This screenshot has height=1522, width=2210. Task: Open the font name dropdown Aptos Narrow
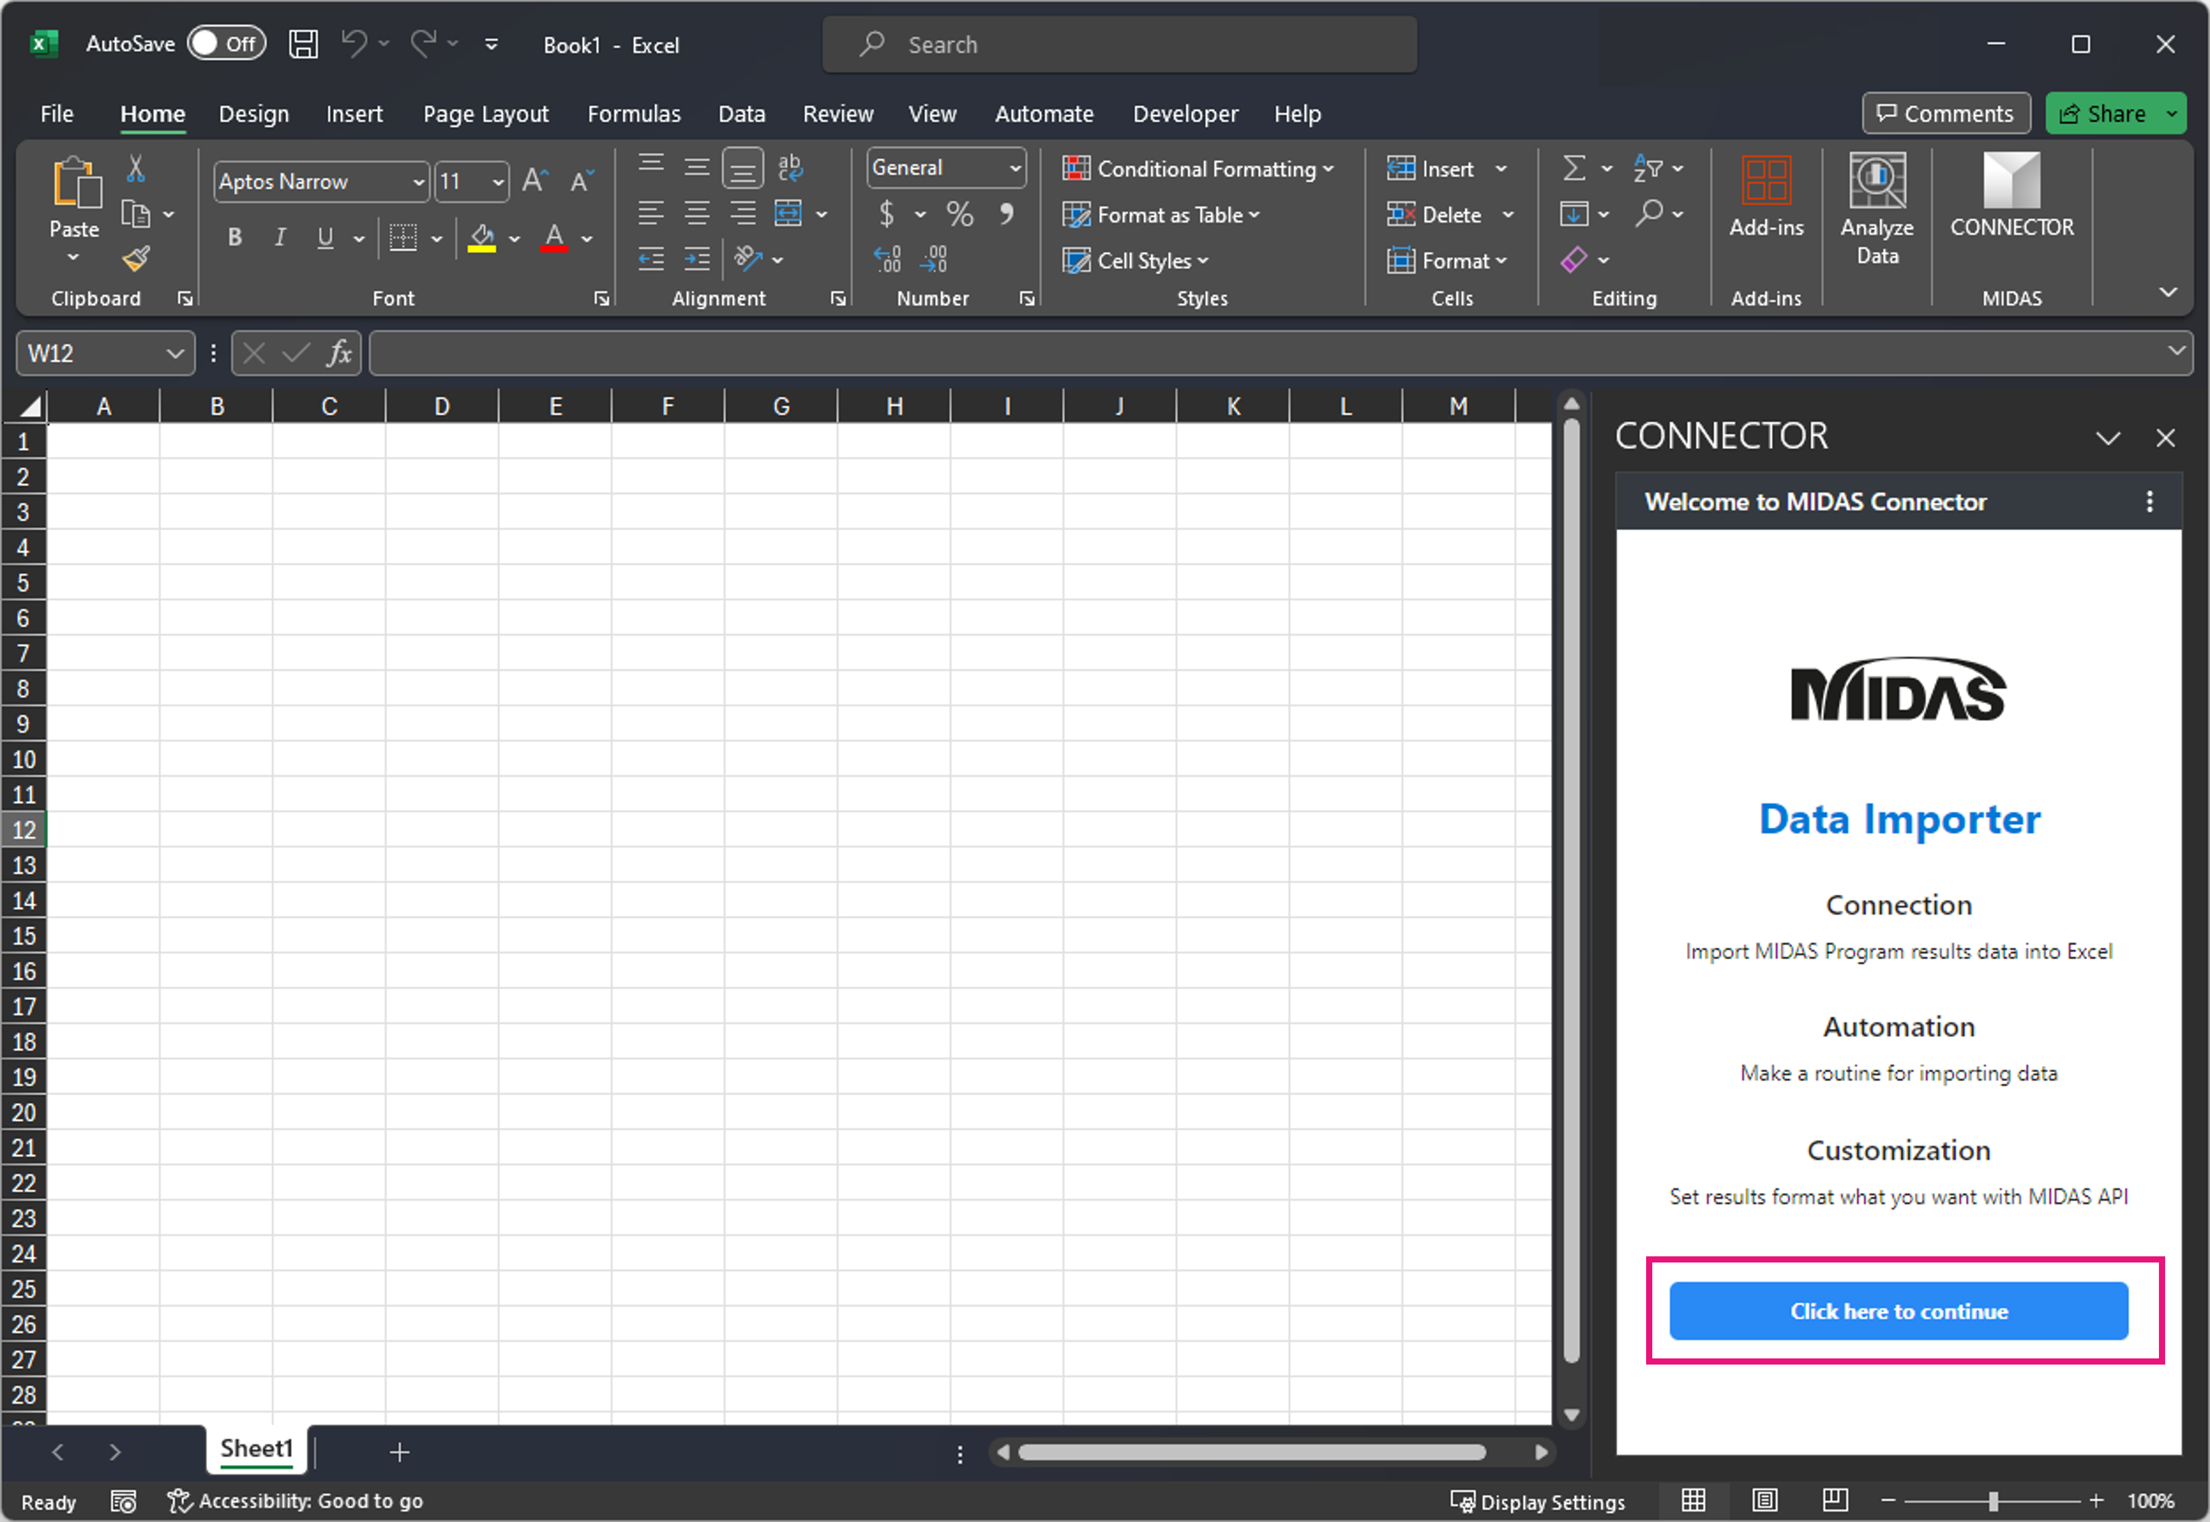(x=418, y=182)
